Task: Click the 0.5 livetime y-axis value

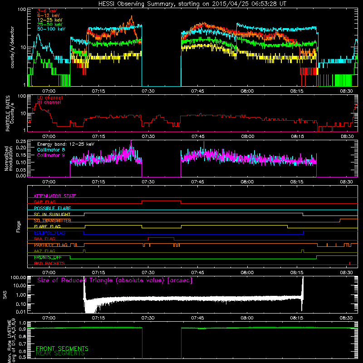Action: click(x=22, y=357)
